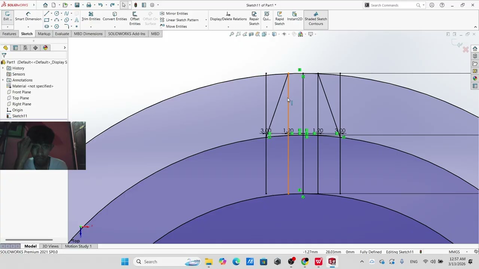Screen dimensions: 479x269
Task: Open the Motion Study 1 tab
Action: [78, 246]
